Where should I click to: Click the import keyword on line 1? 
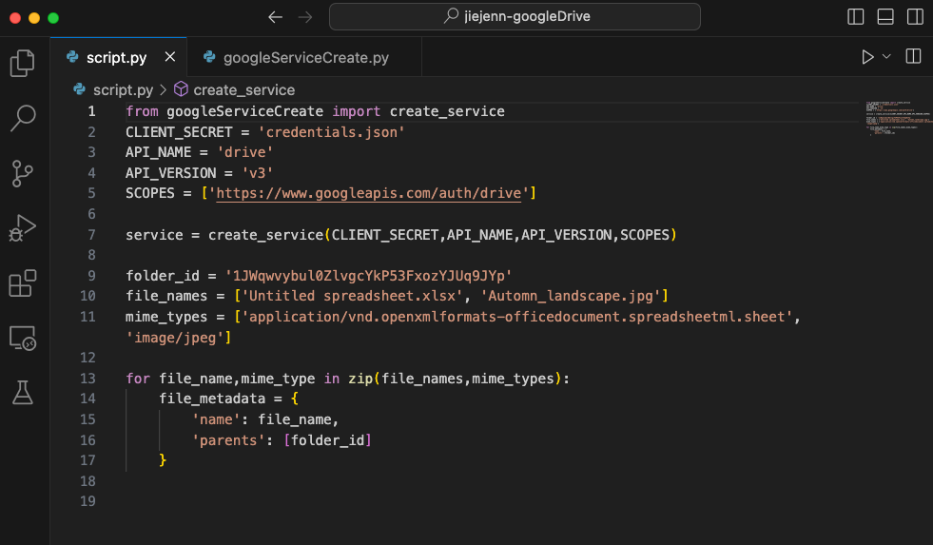[x=356, y=111]
